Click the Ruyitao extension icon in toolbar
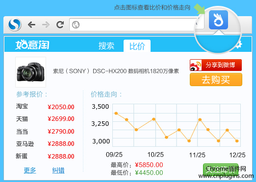This screenshot has height=182, width=256. pyautogui.click(x=218, y=20)
